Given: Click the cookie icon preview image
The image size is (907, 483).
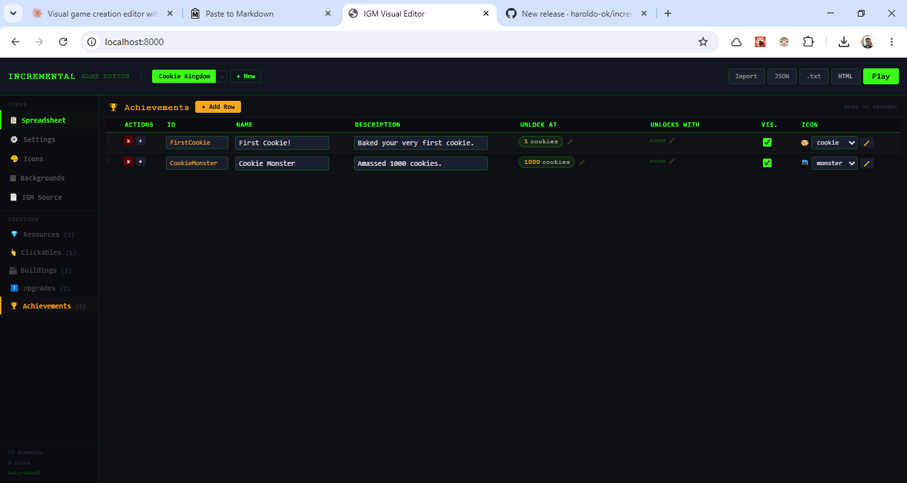Looking at the screenshot, I should pyautogui.click(x=805, y=143).
